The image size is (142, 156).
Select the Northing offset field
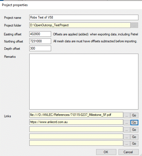40,41
